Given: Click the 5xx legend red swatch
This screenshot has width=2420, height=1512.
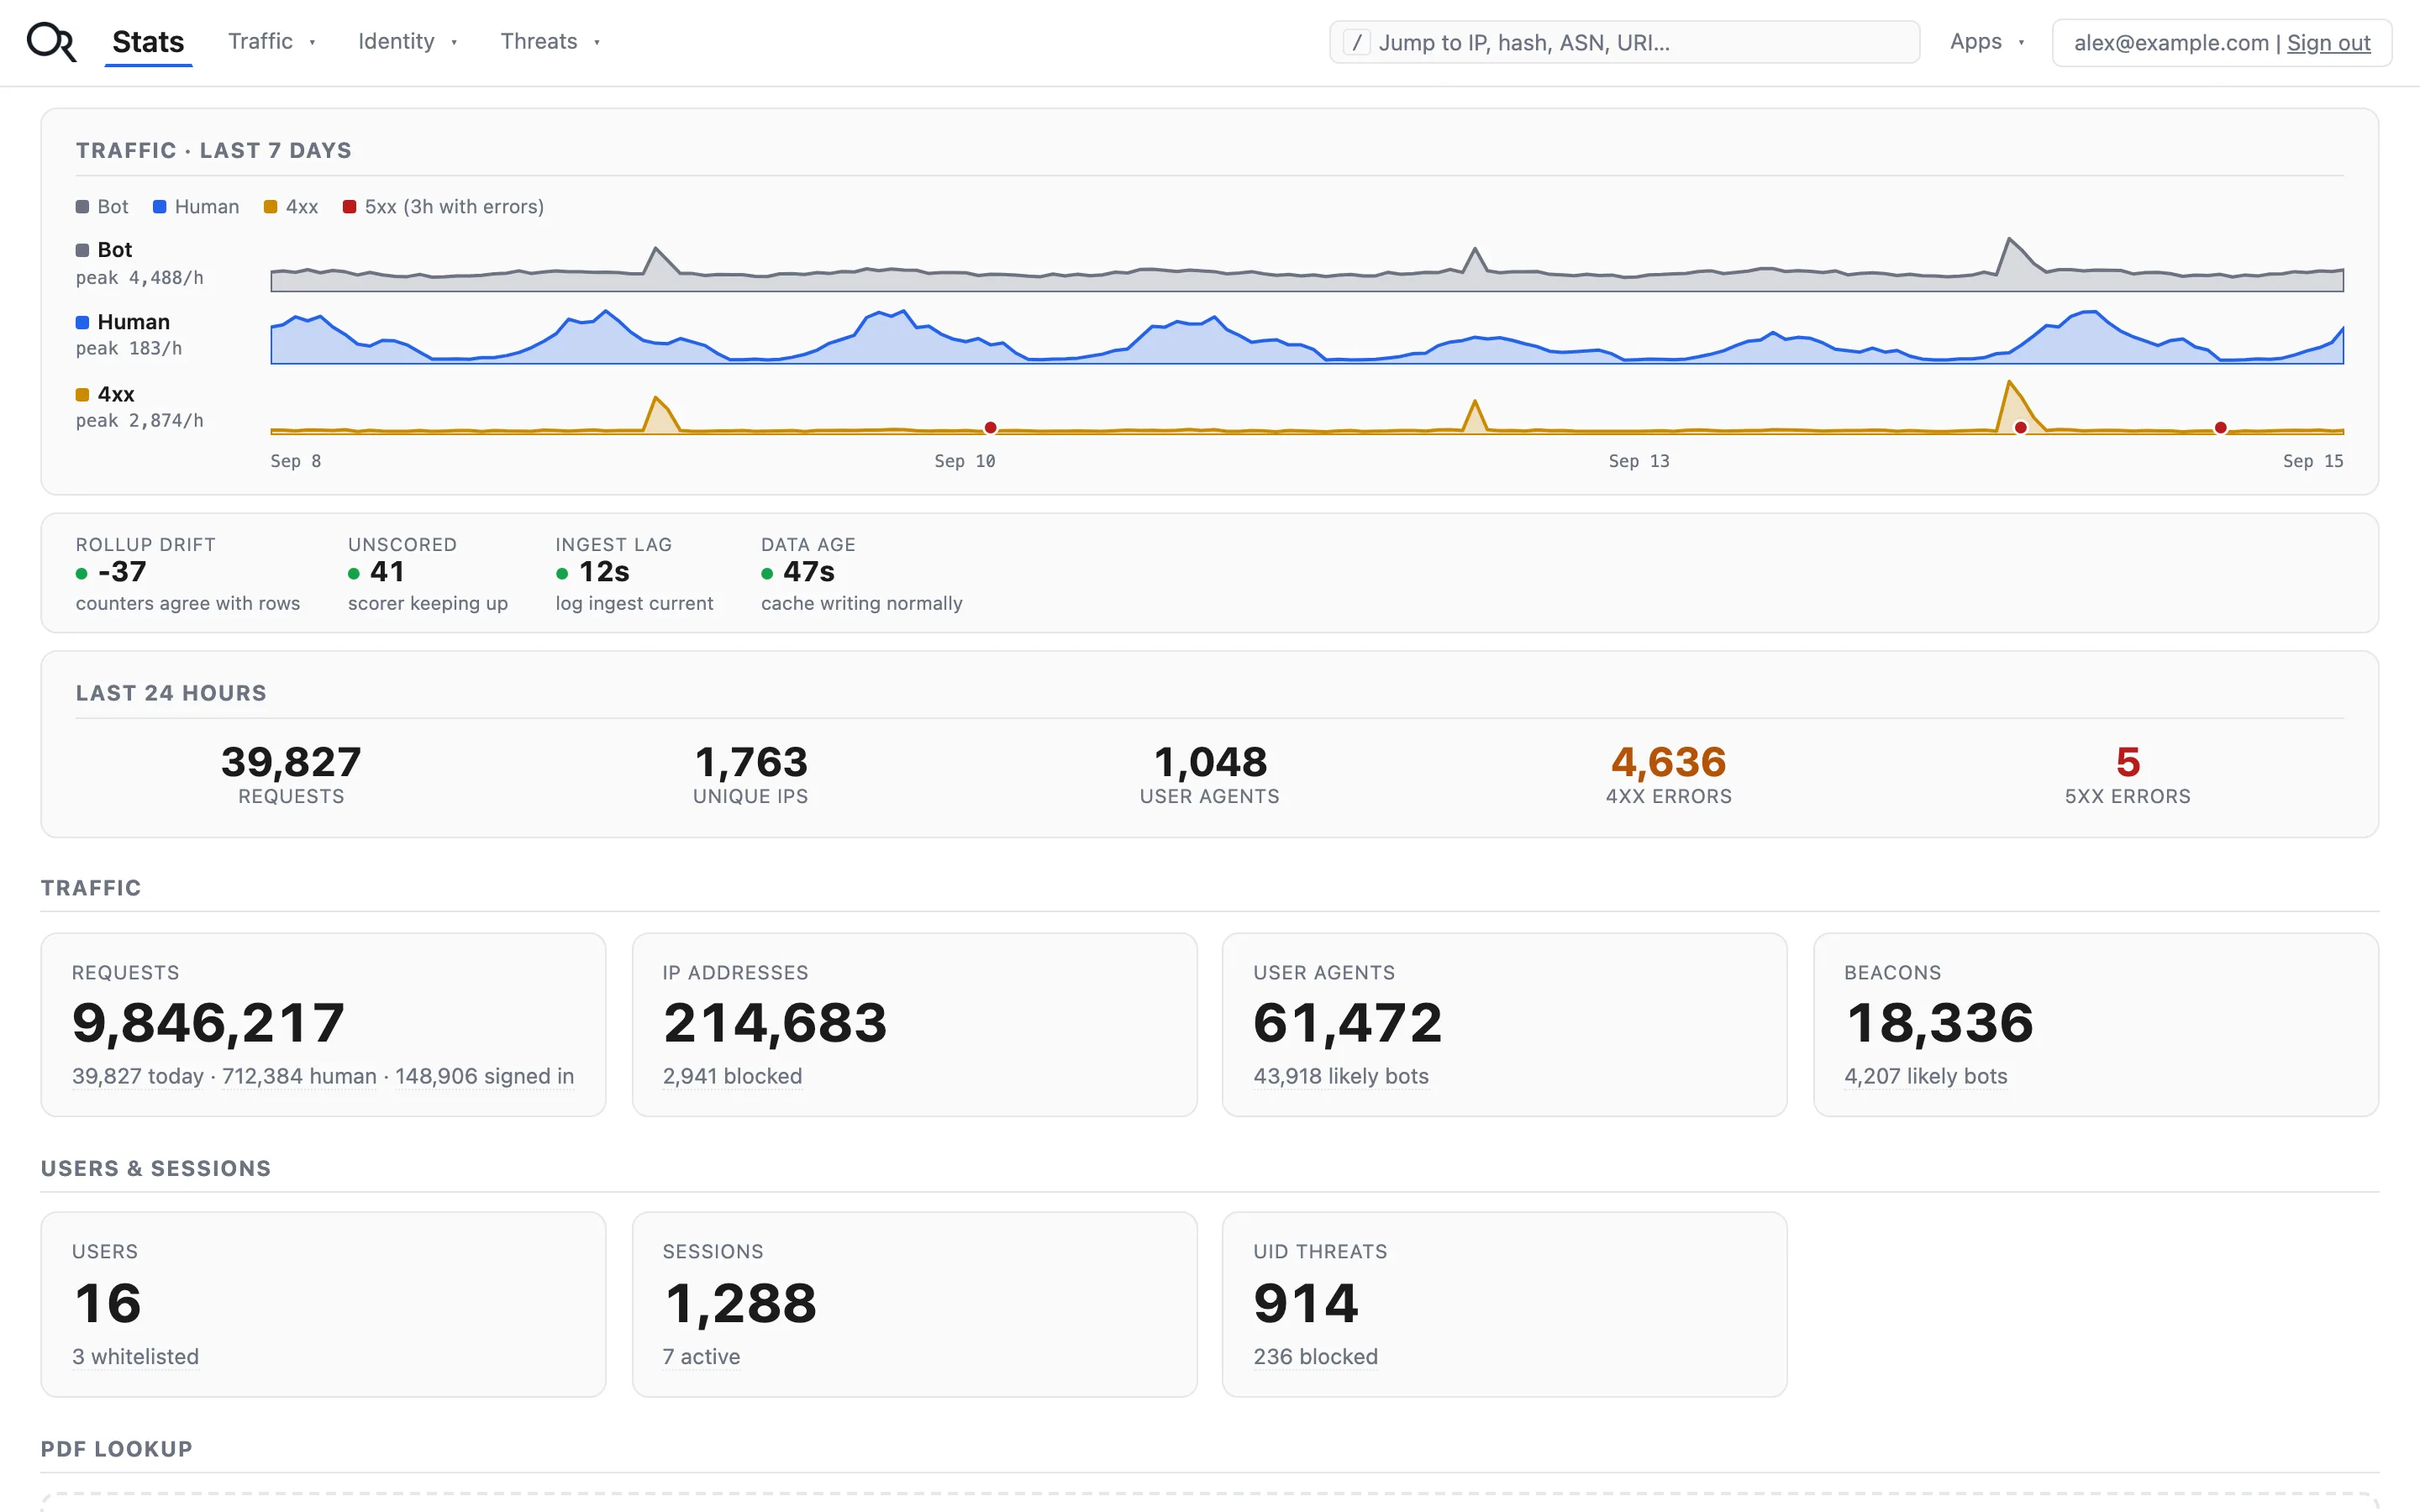Looking at the screenshot, I should [349, 207].
